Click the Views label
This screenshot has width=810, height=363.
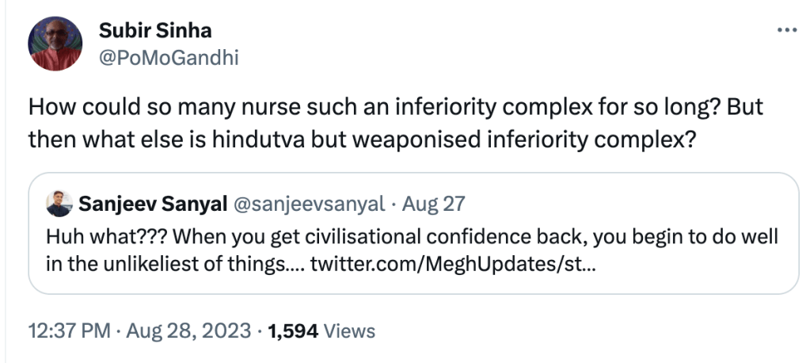click(x=349, y=331)
